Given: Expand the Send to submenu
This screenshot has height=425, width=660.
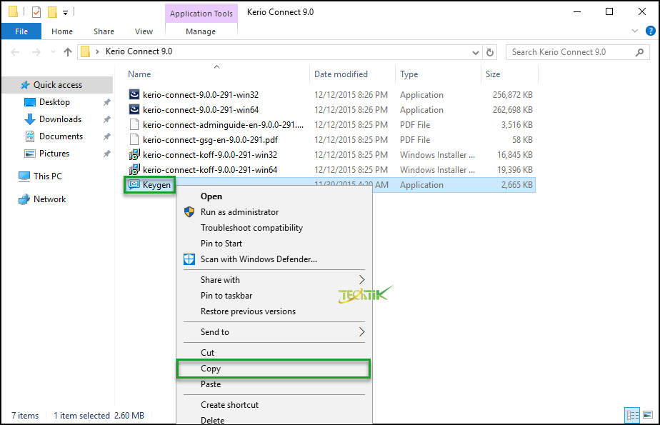Looking at the screenshot, I should (x=361, y=332).
